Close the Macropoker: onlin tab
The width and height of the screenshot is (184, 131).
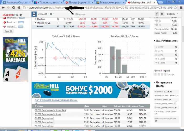coord(155,2)
